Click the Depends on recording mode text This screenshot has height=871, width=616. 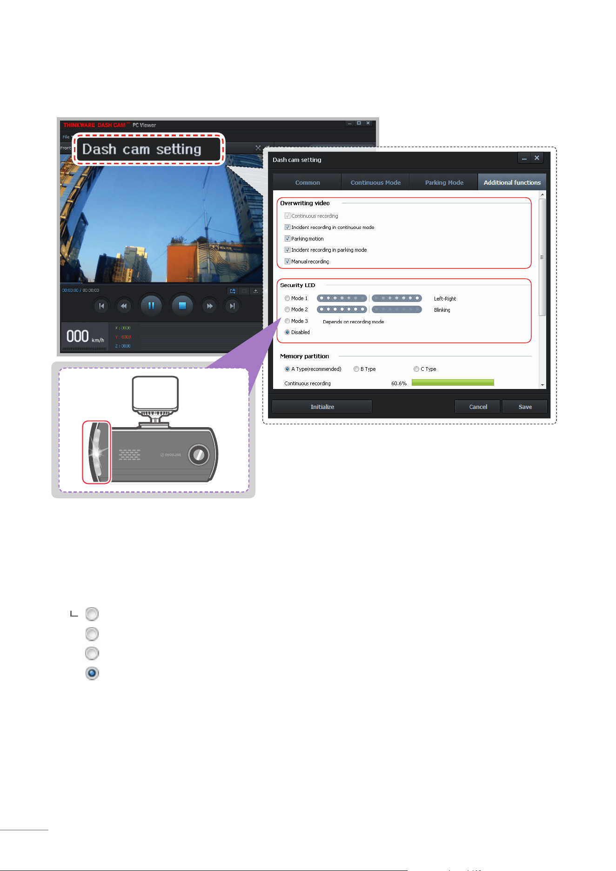(353, 322)
